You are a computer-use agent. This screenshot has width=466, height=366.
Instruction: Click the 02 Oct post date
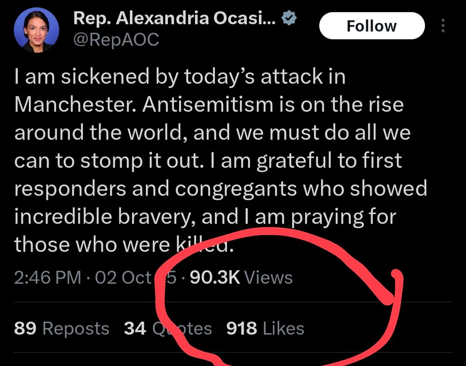coord(123,278)
